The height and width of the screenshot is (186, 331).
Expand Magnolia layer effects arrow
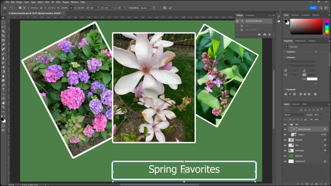tap(328, 140)
